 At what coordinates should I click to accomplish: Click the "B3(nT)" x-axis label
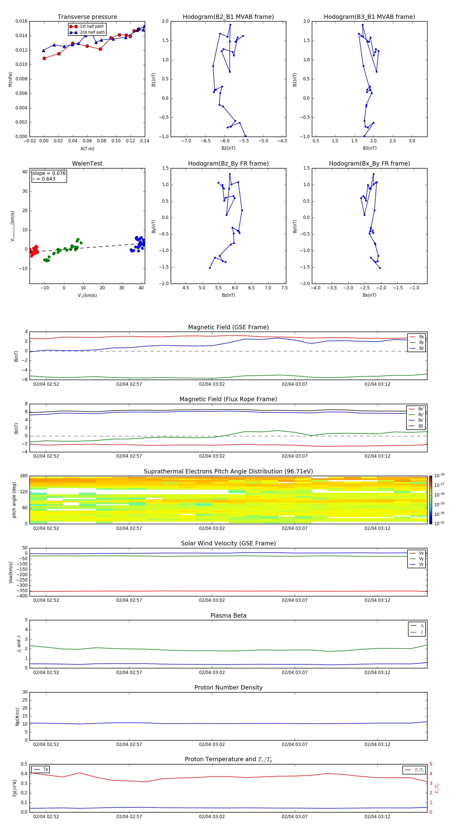369,148
